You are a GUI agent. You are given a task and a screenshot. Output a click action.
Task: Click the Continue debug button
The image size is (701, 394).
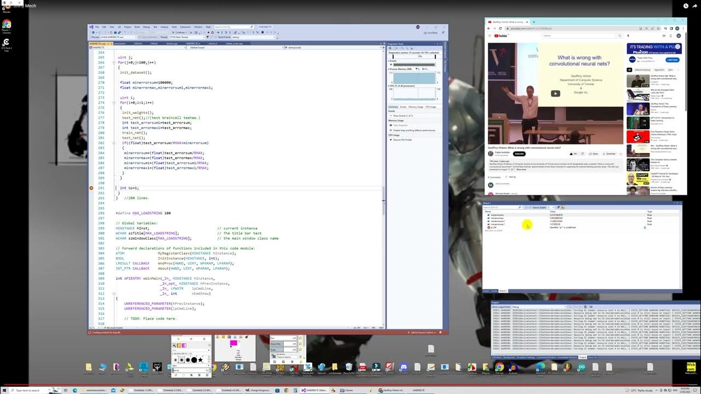(179, 32)
